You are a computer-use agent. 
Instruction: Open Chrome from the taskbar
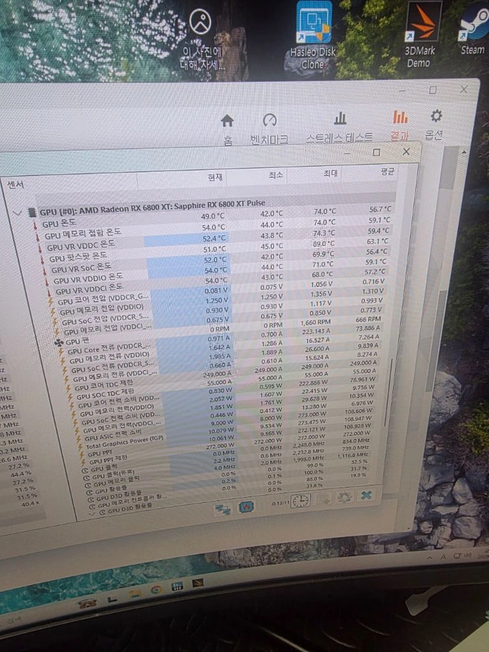pos(156,589)
